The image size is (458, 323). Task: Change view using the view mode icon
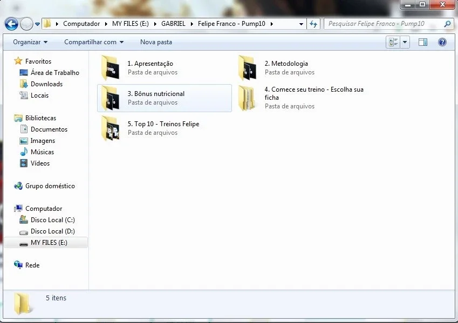[393, 42]
